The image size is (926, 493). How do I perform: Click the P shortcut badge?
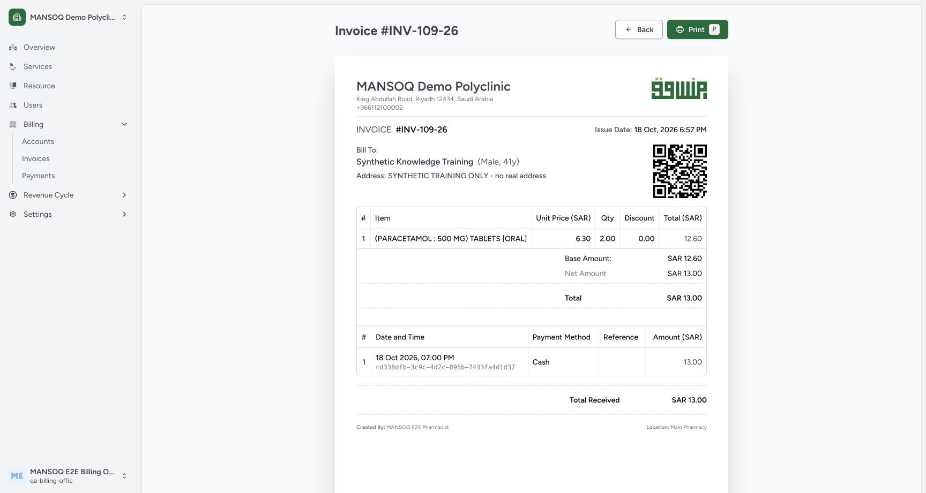click(714, 29)
